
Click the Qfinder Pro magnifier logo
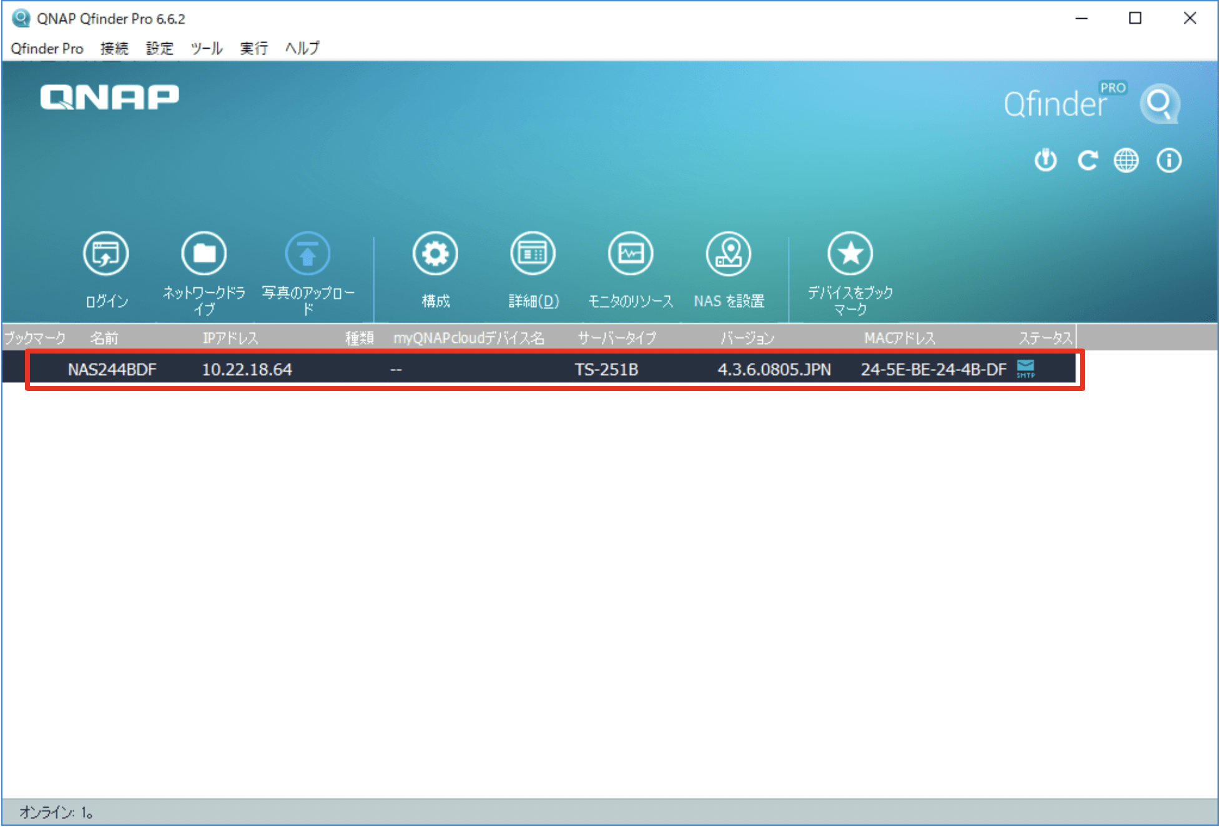tap(1160, 104)
